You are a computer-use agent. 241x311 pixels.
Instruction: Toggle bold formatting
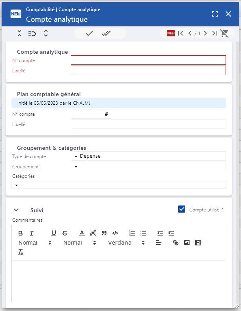pos(20,233)
